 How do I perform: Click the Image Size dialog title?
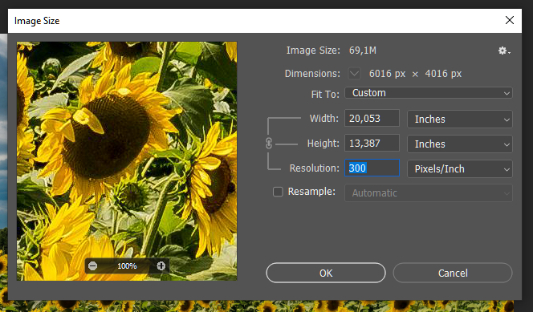37,21
